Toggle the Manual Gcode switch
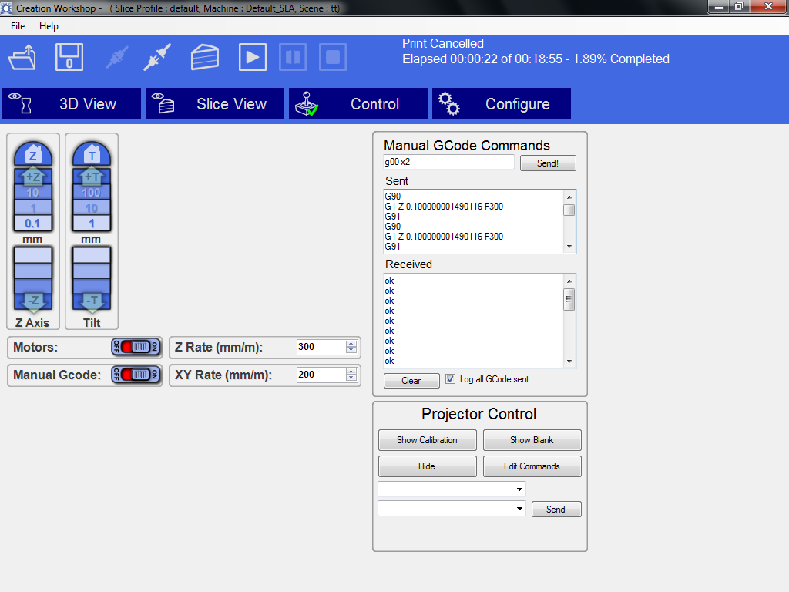789x592 pixels. click(x=136, y=375)
